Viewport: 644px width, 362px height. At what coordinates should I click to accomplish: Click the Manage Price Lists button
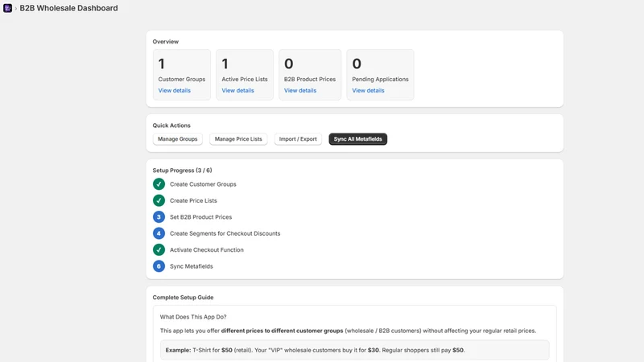[238, 139]
